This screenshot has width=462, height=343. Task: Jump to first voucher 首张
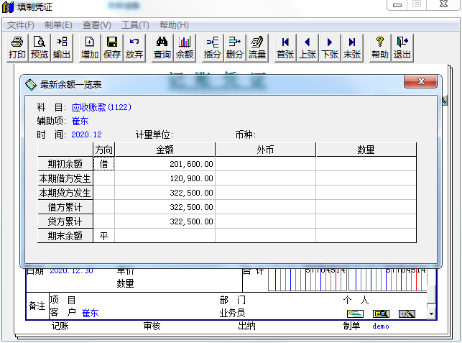pyautogui.click(x=285, y=47)
